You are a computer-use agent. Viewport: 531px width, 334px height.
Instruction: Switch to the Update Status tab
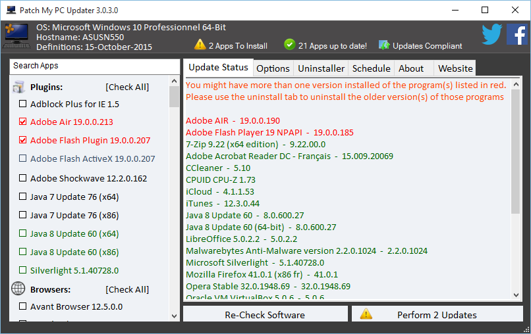pyautogui.click(x=218, y=67)
